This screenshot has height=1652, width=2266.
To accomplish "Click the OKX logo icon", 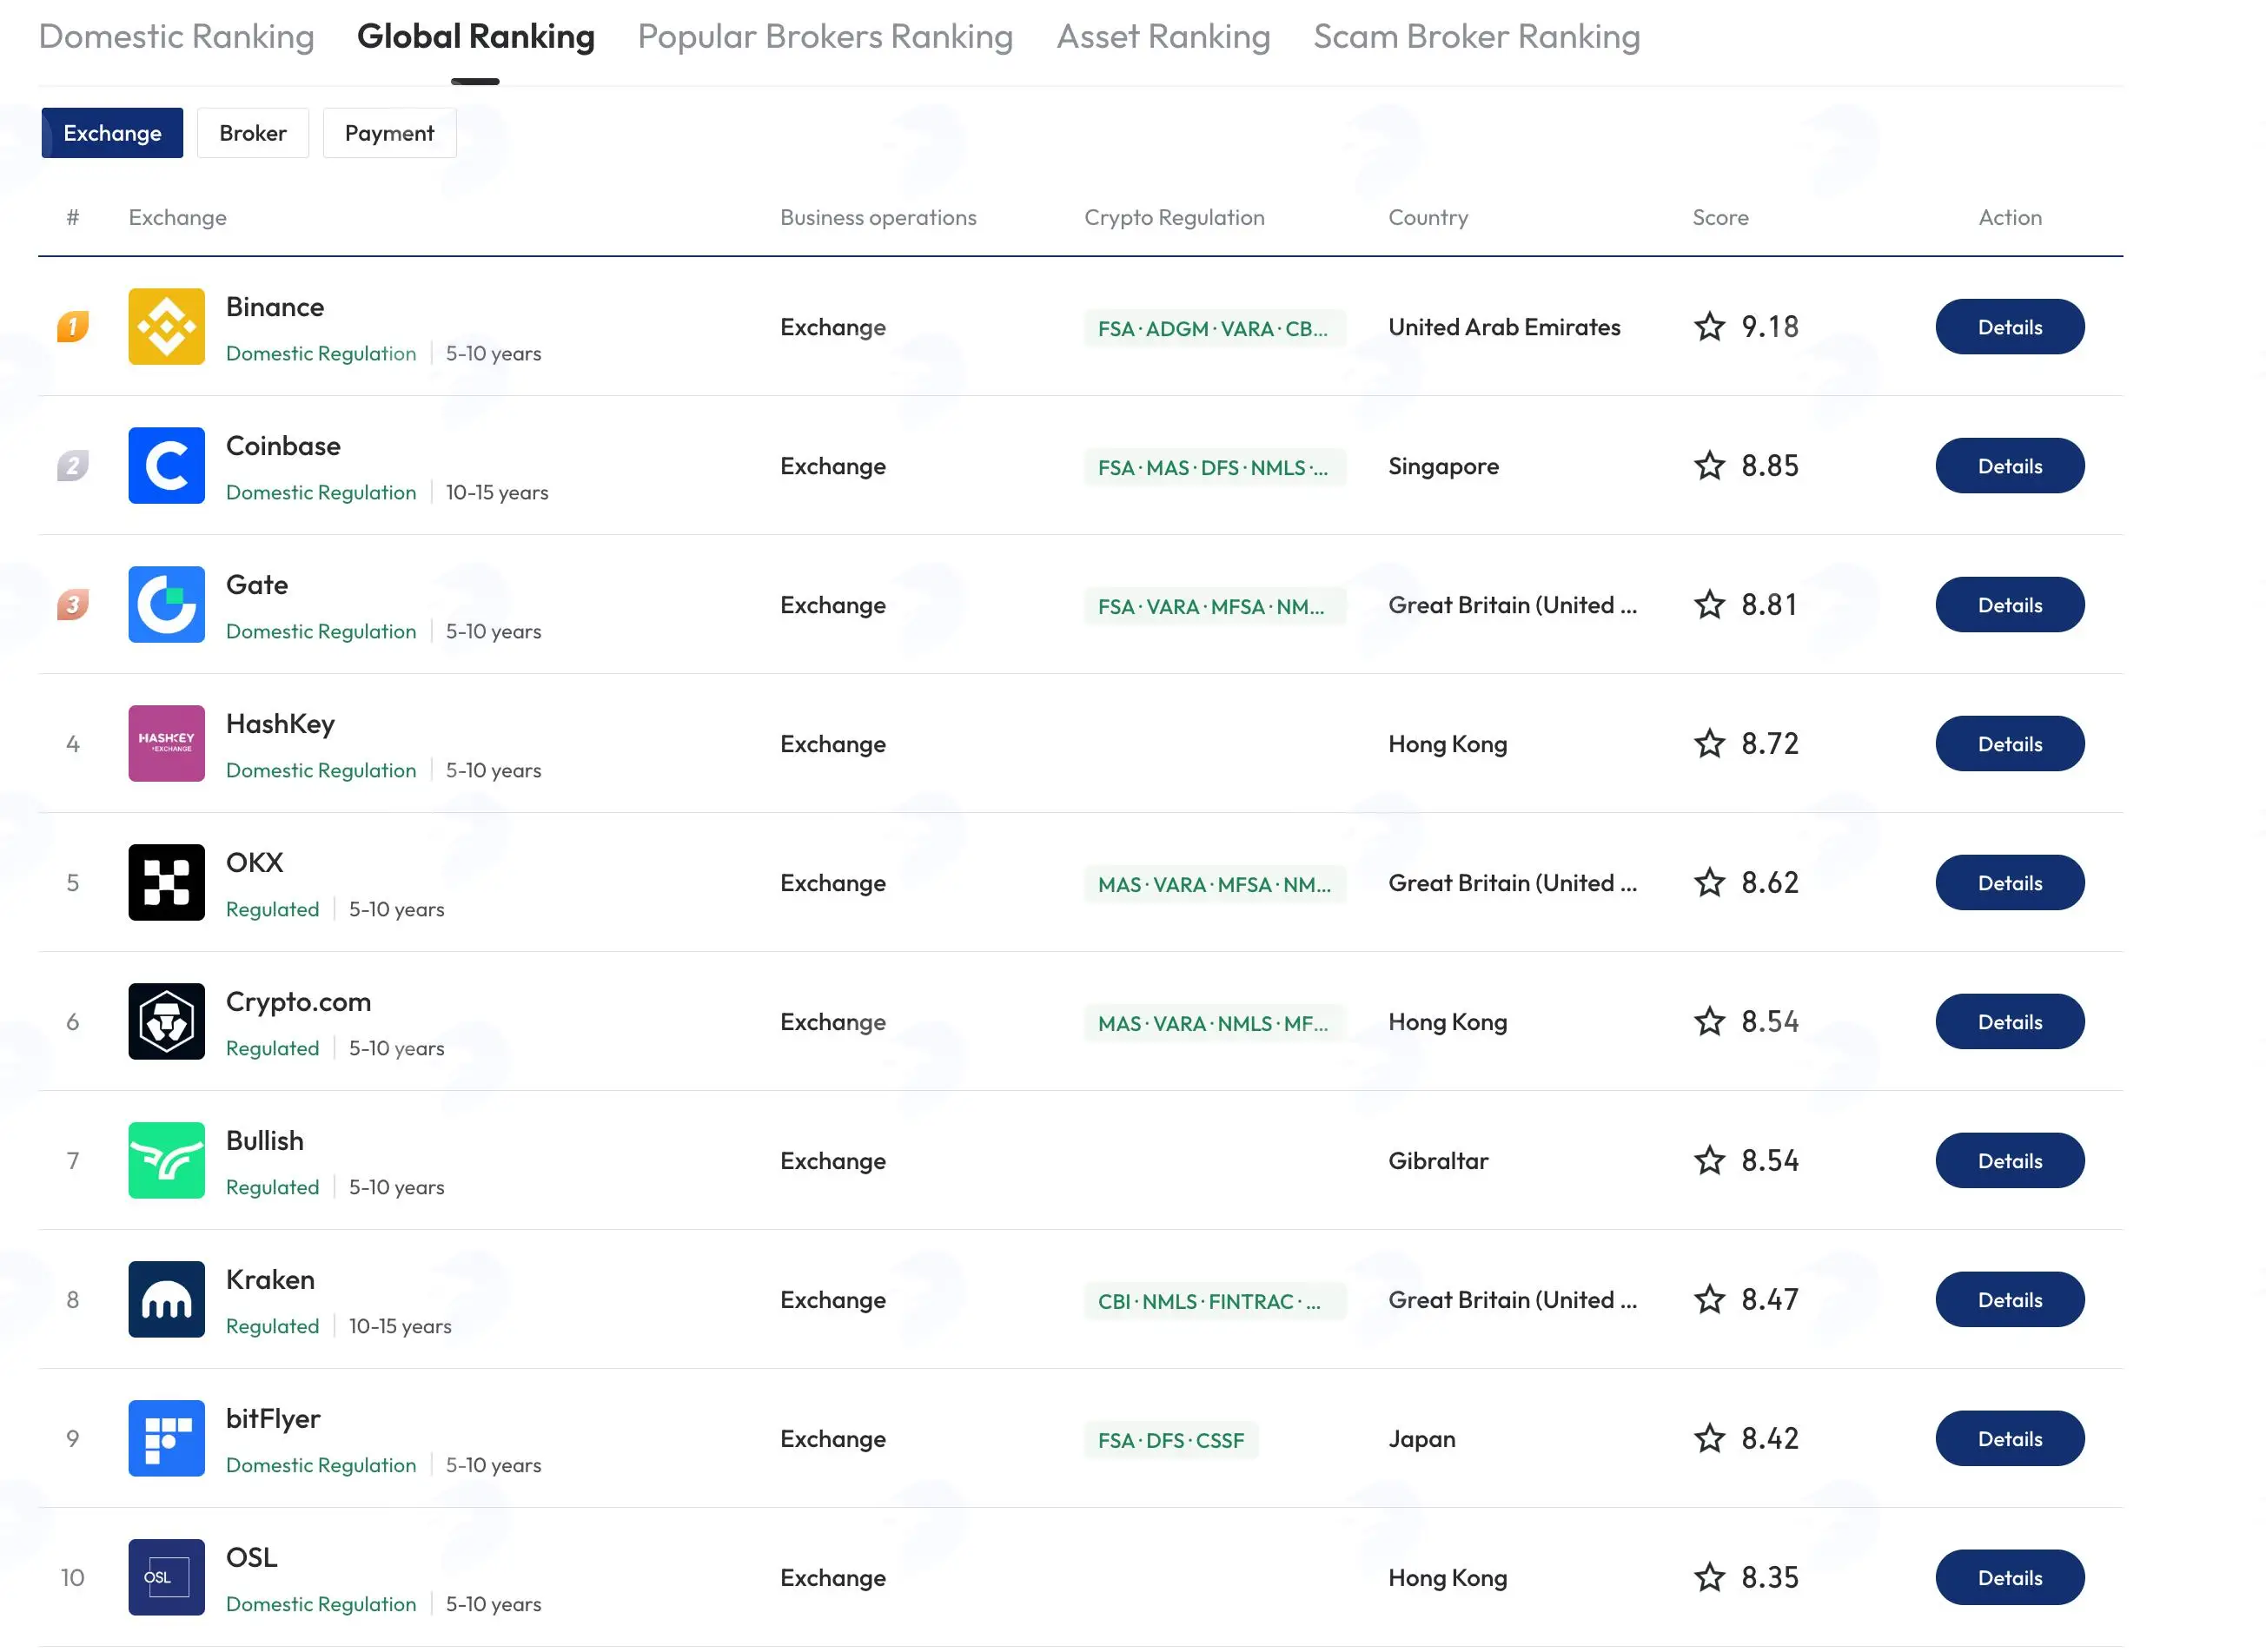I will point(166,883).
